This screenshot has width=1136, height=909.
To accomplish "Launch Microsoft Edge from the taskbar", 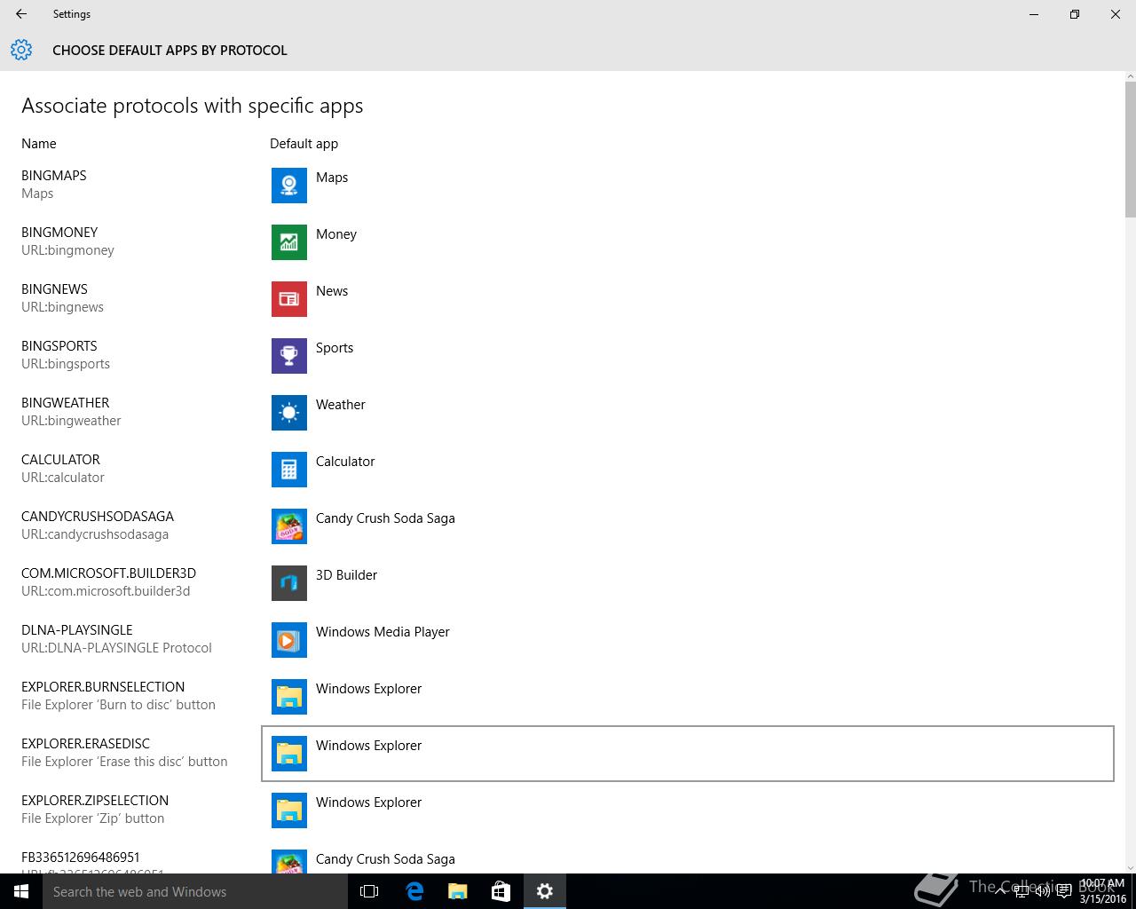I will [414, 891].
